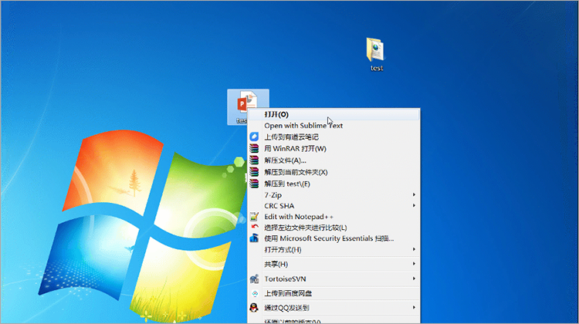The height and width of the screenshot is (324, 579).
Task: Expand the 通过QQ发送到 submenu arrow
Action: tap(414, 307)
